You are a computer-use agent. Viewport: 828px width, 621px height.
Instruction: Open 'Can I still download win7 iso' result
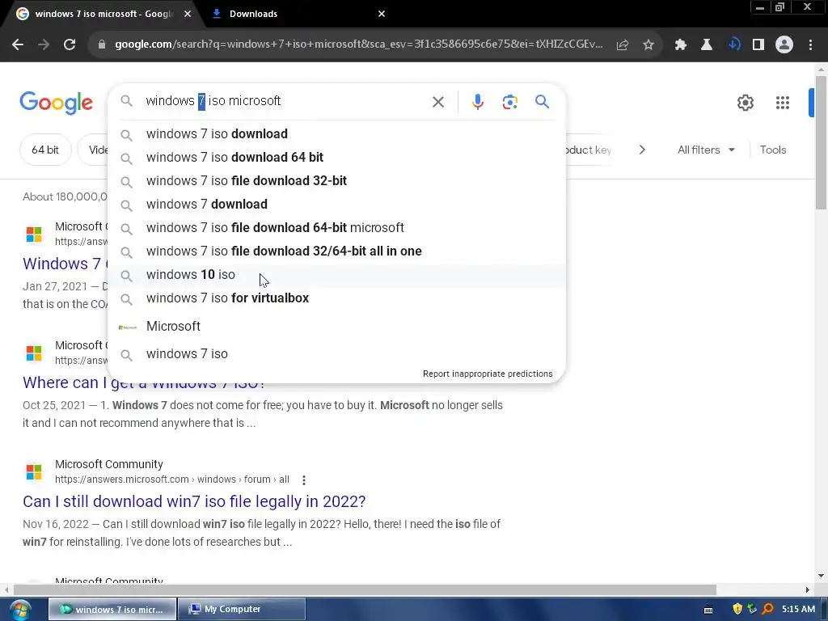[194, 501]
